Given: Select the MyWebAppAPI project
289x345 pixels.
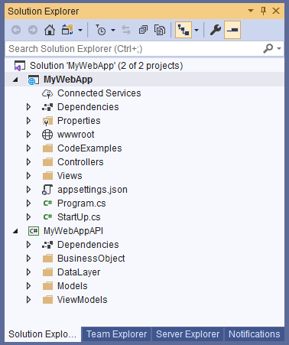Looking at the screenshot, I should [73, 231].
